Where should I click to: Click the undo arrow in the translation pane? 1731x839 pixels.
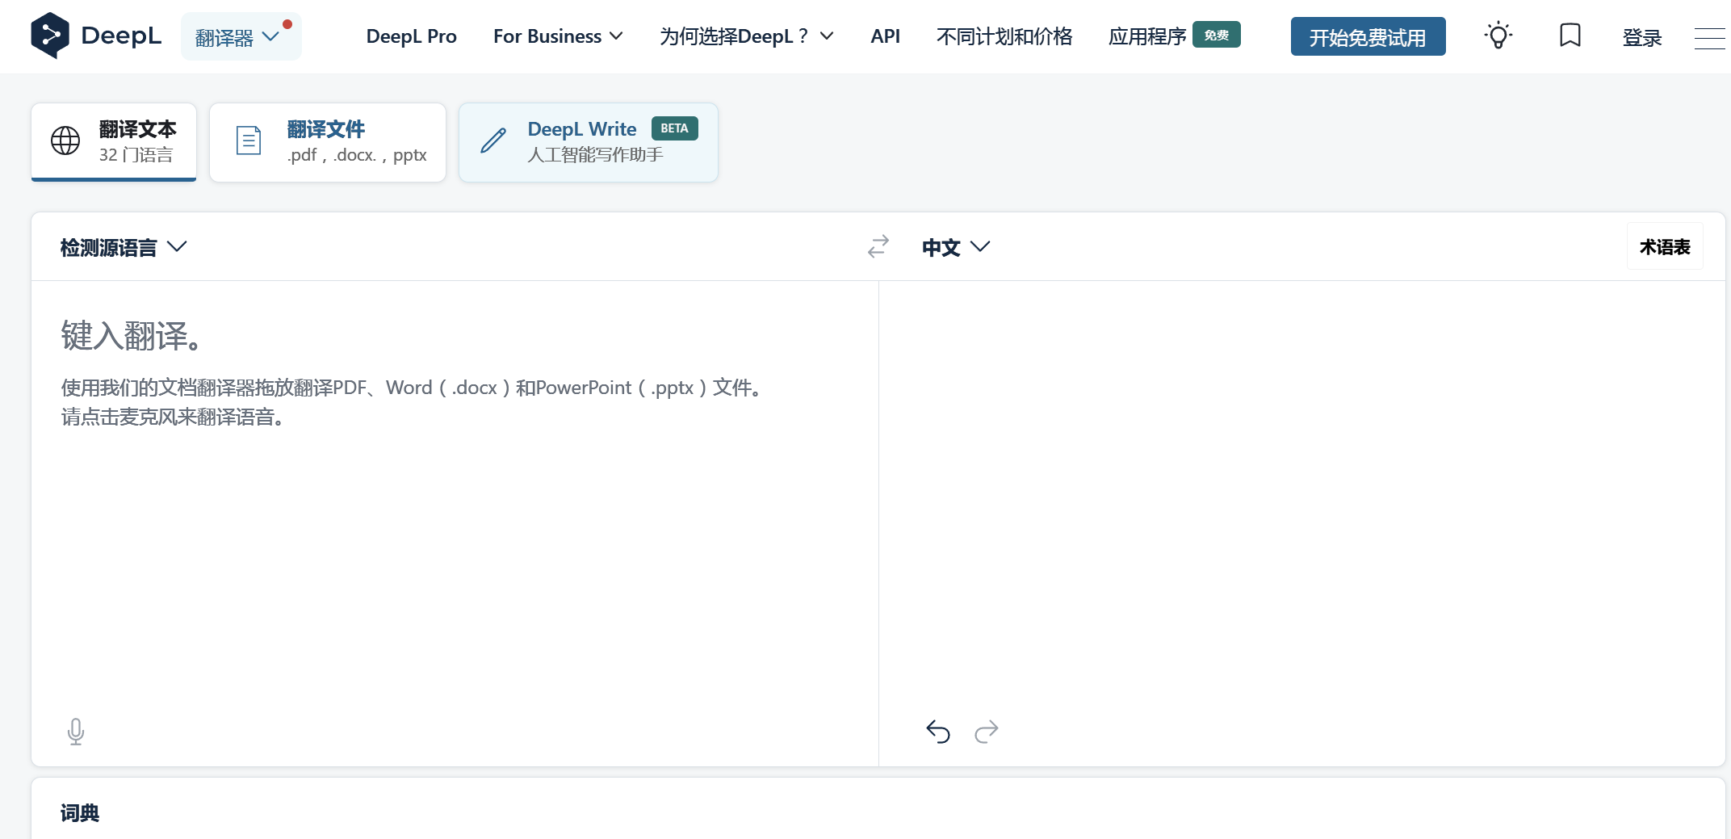[x=937, y=731]
